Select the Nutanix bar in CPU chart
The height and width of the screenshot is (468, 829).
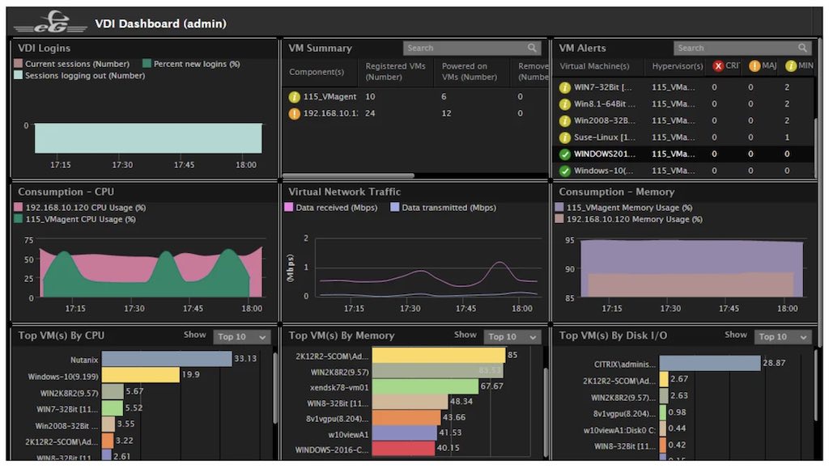tap(167, 359)
